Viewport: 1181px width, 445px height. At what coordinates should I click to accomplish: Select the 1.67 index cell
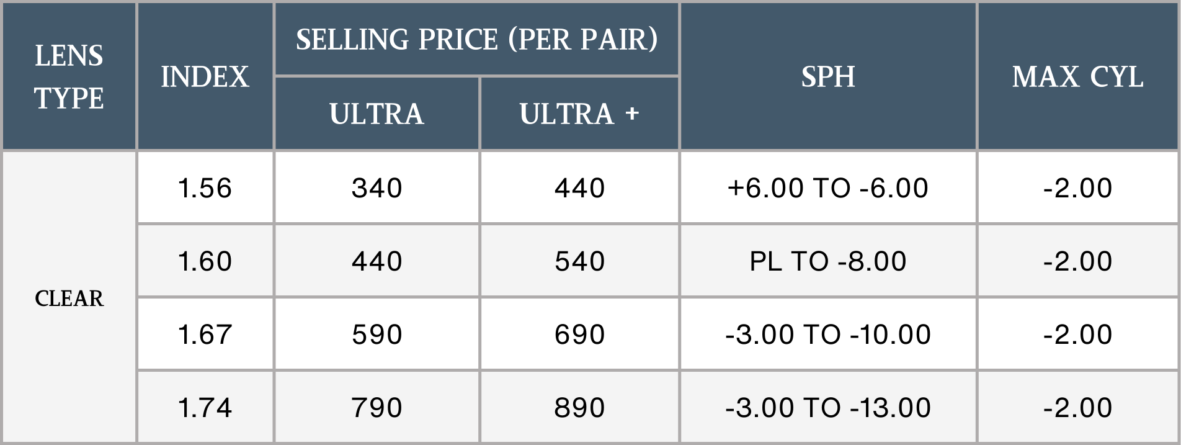[x=205, y=334]
